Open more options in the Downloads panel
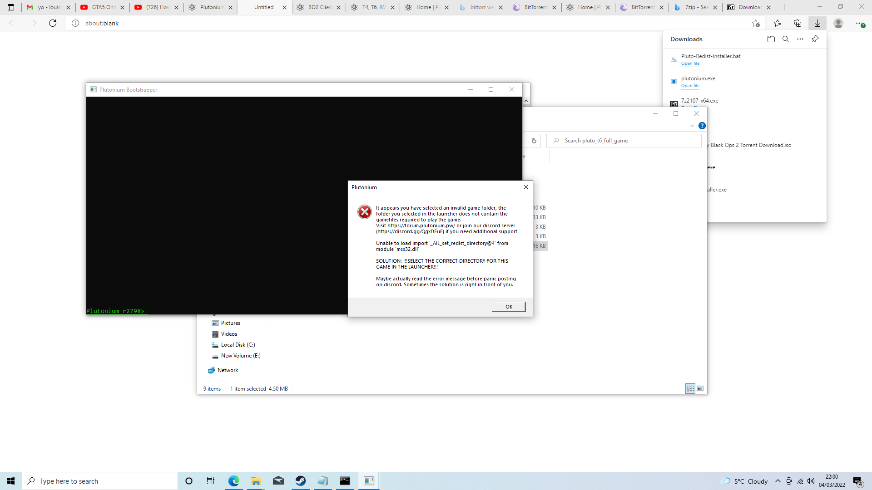The width and height of the screenshot is (872, 490). tap(800, 39)
